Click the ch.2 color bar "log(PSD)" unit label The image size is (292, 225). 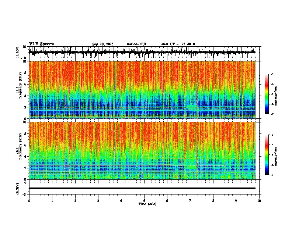(276, 156)
